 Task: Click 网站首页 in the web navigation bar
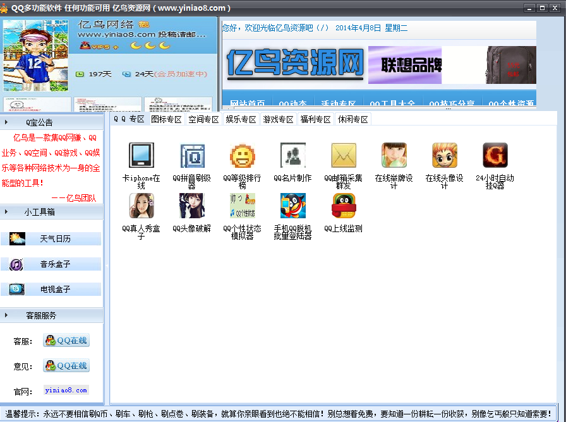pyautogui.click(x=247, y=103)
